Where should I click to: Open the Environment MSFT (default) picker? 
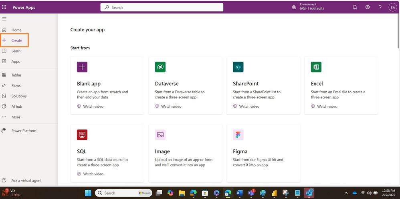click(308, 7)
